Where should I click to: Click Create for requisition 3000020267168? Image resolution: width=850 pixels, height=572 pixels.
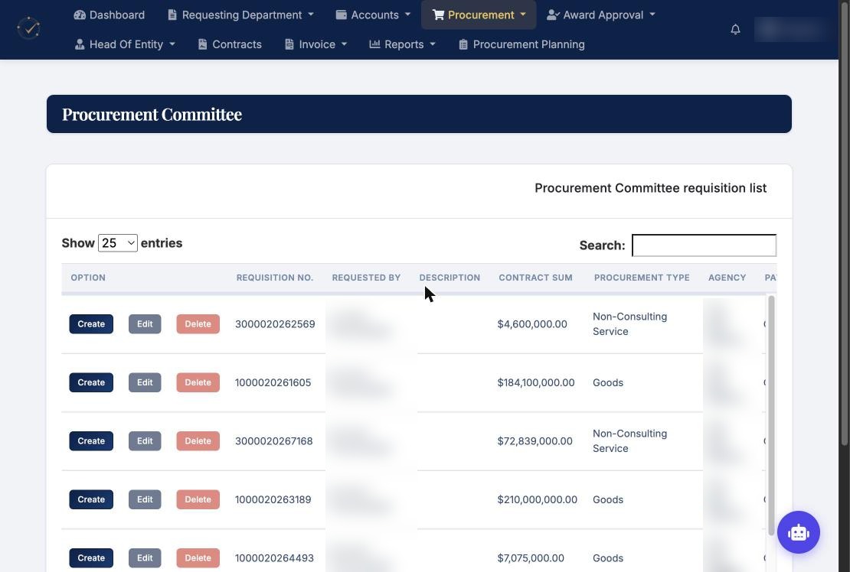pos(91,441)
